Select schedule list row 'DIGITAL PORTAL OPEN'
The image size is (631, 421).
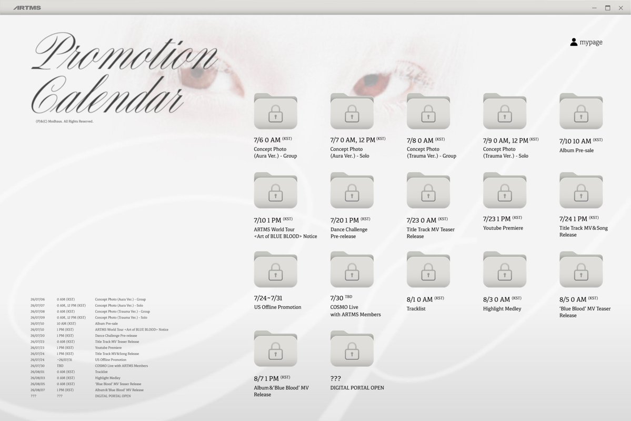pyautogui.click(x=81, y=396)
